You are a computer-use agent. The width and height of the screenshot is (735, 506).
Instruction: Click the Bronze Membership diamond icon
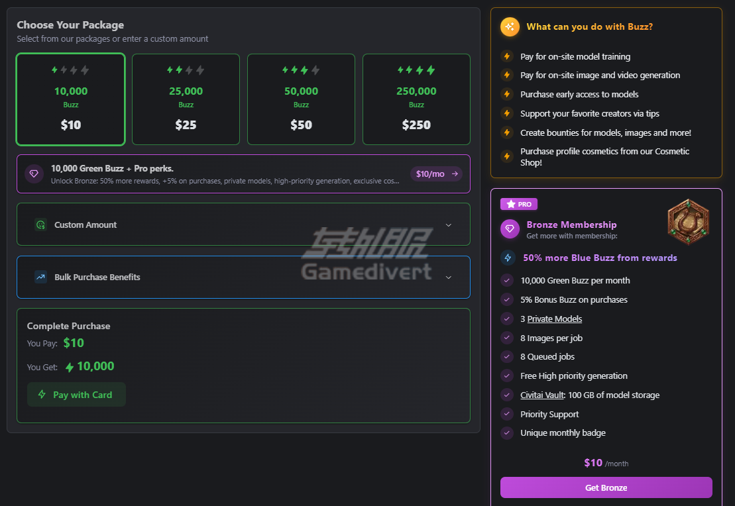click(x=510, y=229)
